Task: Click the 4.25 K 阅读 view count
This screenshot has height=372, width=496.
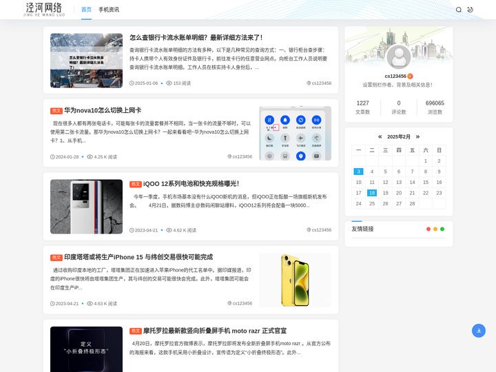Action: [x=102, y=156]
